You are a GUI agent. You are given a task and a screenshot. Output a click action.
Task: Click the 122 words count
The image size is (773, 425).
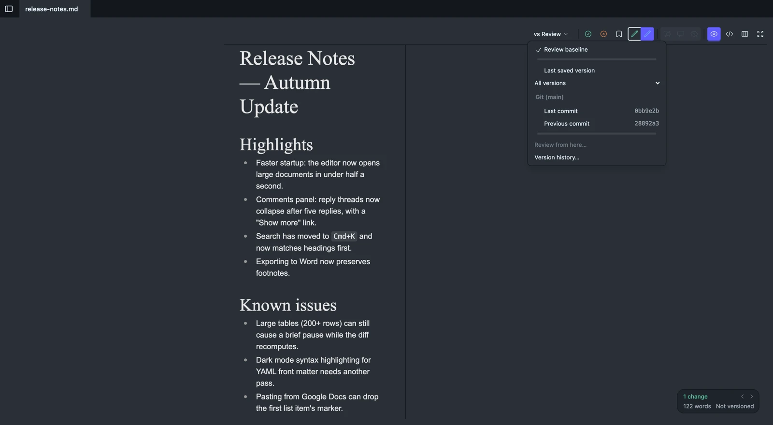click(697, 406)
